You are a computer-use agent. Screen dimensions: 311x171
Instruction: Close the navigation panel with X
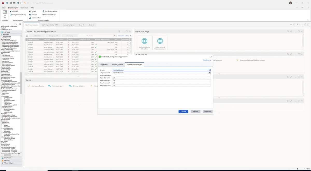click(x=20, y=24)
